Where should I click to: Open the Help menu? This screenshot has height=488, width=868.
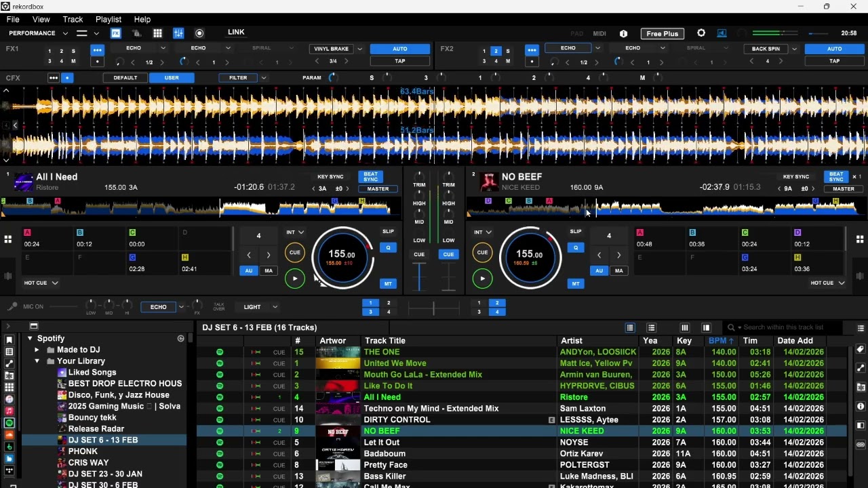(x=142, y=20)
